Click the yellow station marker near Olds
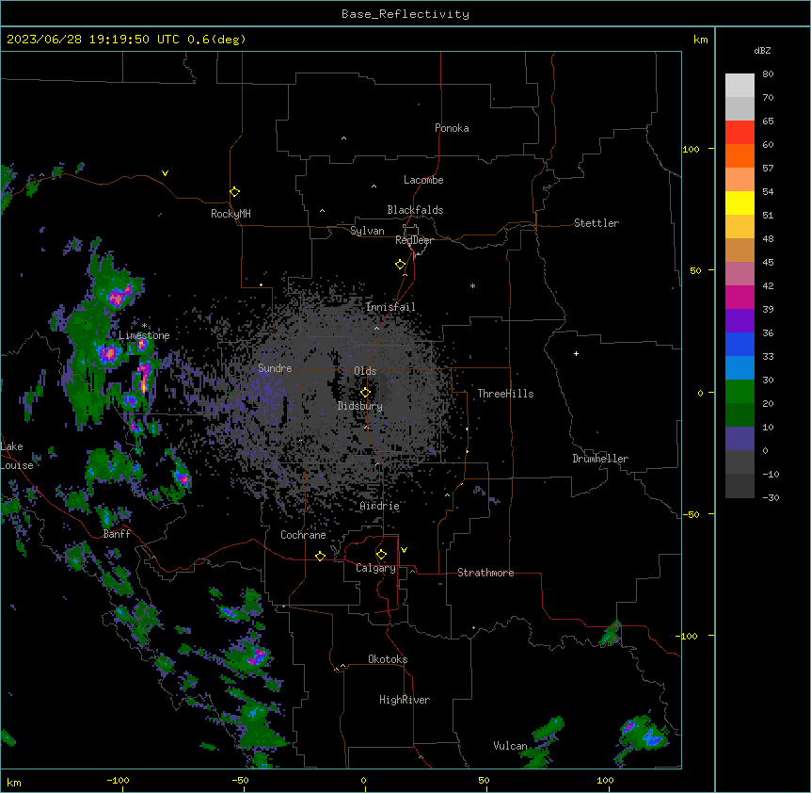The height and width of the screenshot is (793, 811). click(365, 393)
